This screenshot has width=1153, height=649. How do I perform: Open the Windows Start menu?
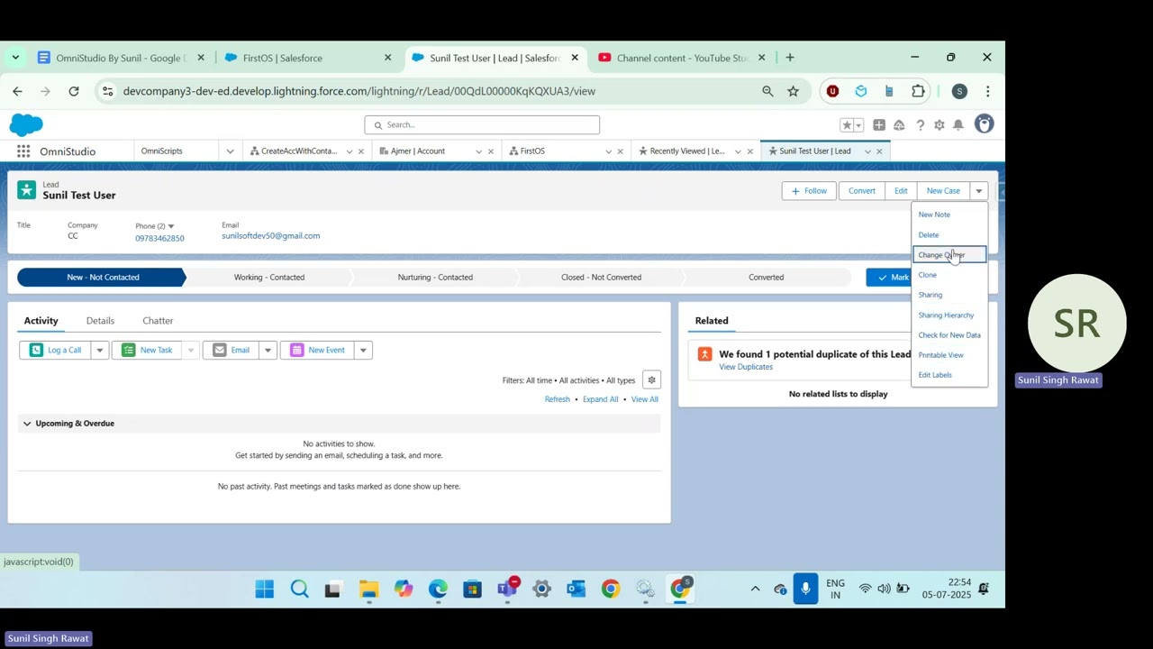(264, 590)
